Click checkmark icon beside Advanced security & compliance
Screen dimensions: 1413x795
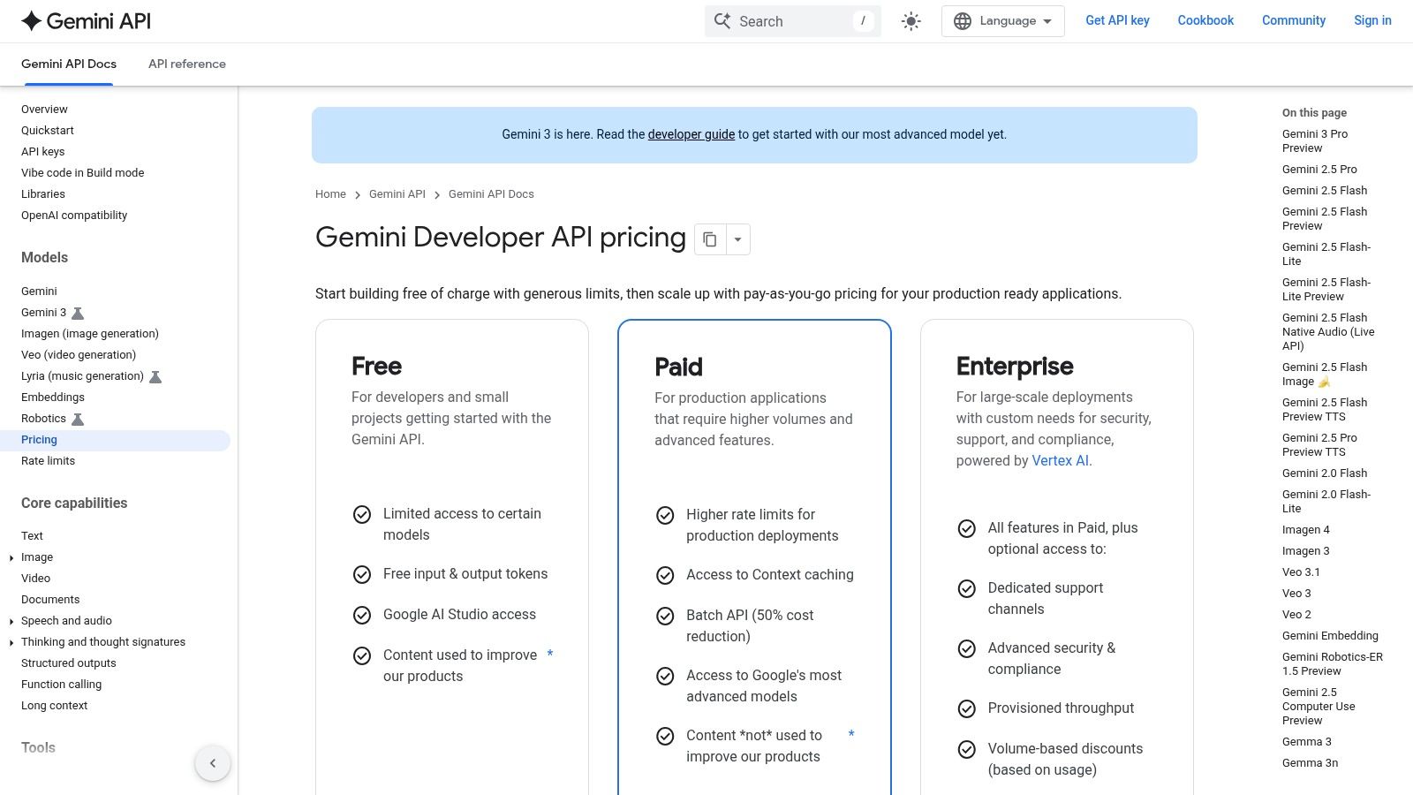(x=967, y=649)
